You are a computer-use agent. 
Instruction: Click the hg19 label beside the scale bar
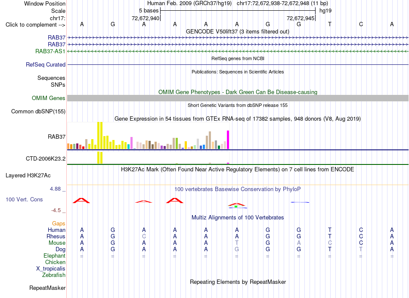(325, 11)
